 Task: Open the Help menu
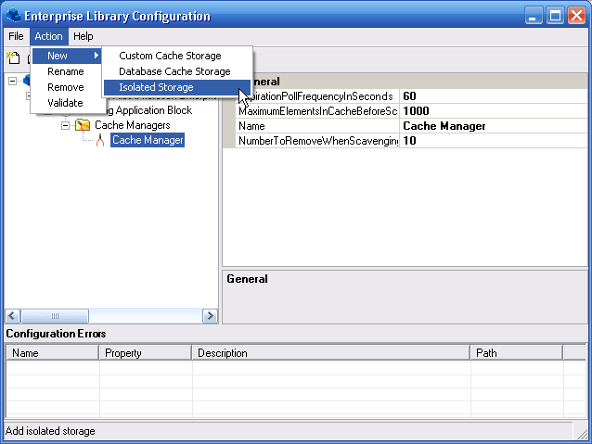(84, 36)
